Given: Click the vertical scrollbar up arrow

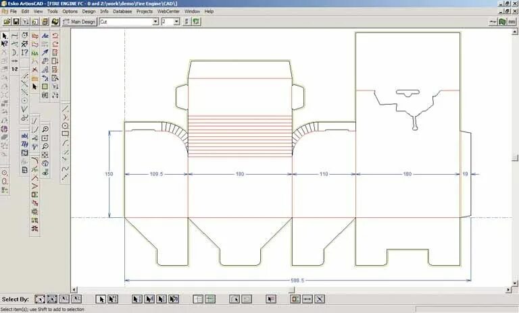Looking at the screenshot, I should coord(515,32).
